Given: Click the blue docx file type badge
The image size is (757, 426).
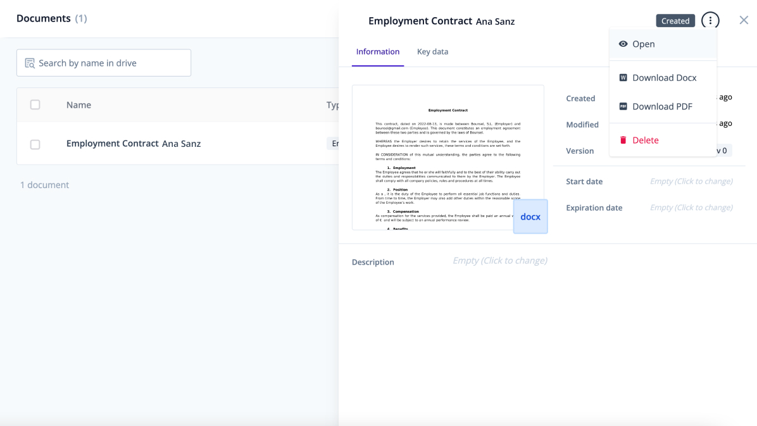Looking at the screenshot, I should 530,216.
